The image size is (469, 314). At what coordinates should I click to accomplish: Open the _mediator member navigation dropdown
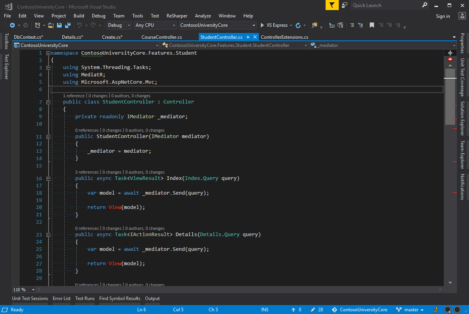point(383,45)
